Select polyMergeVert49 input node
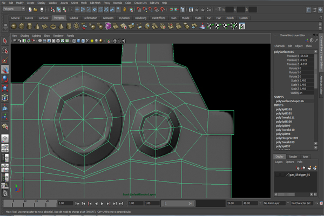 [x=287, y=138]
